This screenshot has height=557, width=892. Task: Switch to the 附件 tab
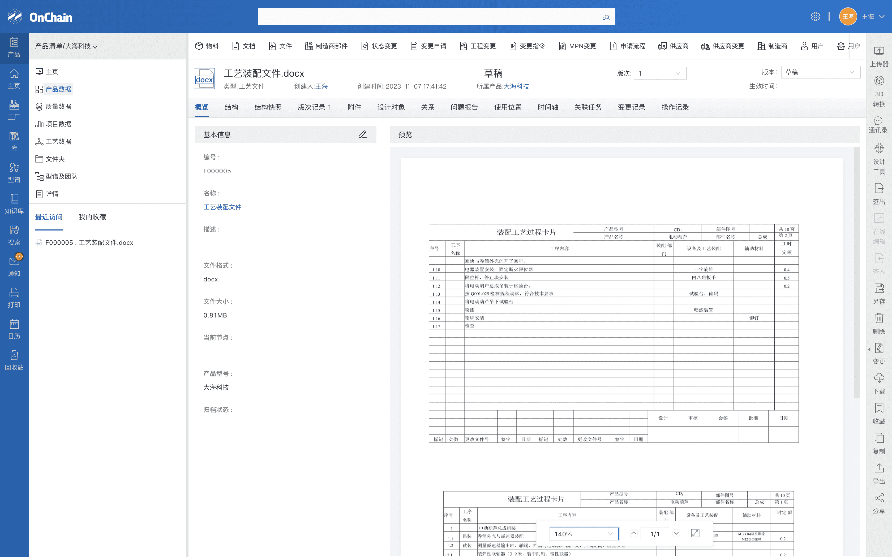pos(354,107)
